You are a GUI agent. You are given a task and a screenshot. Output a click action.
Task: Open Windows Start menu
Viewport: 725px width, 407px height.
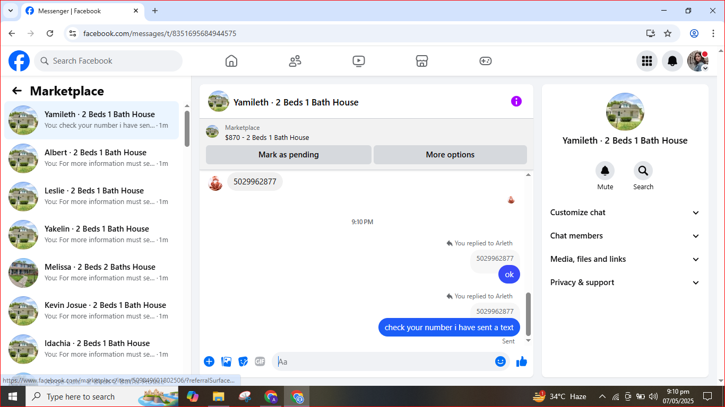coord(13,396)
